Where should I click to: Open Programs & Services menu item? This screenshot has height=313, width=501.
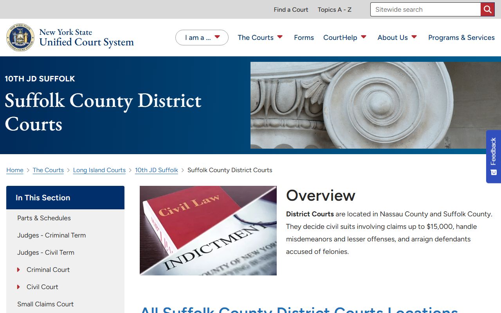(x=461, y=38)
